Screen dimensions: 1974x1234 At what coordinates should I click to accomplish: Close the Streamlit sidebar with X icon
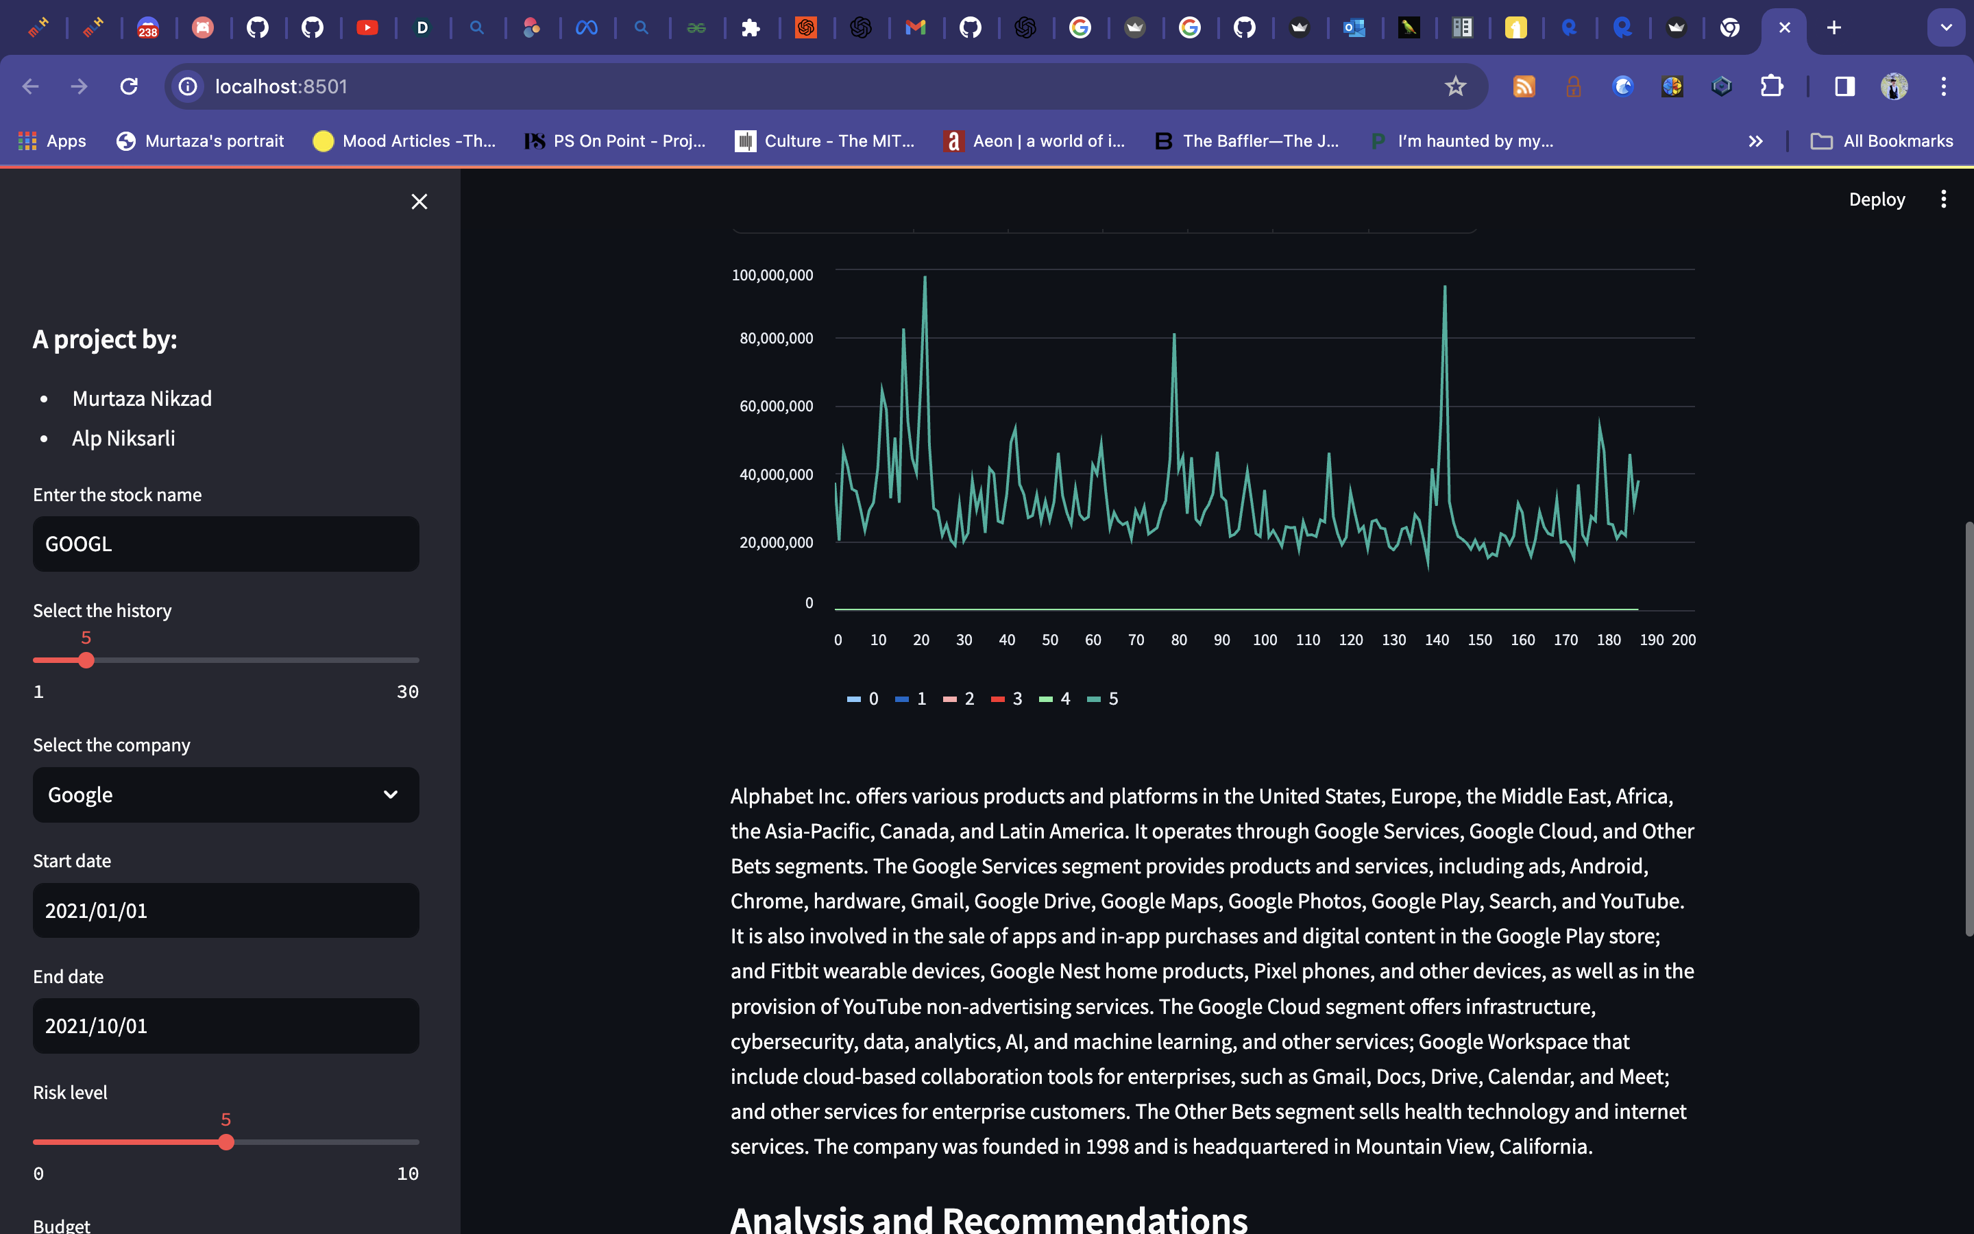click(419, 202)
